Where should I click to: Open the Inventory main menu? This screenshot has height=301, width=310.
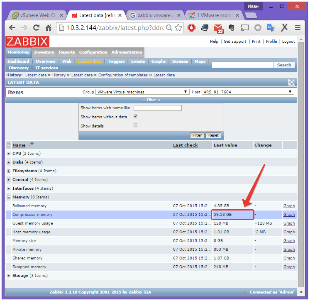(44, 52)
